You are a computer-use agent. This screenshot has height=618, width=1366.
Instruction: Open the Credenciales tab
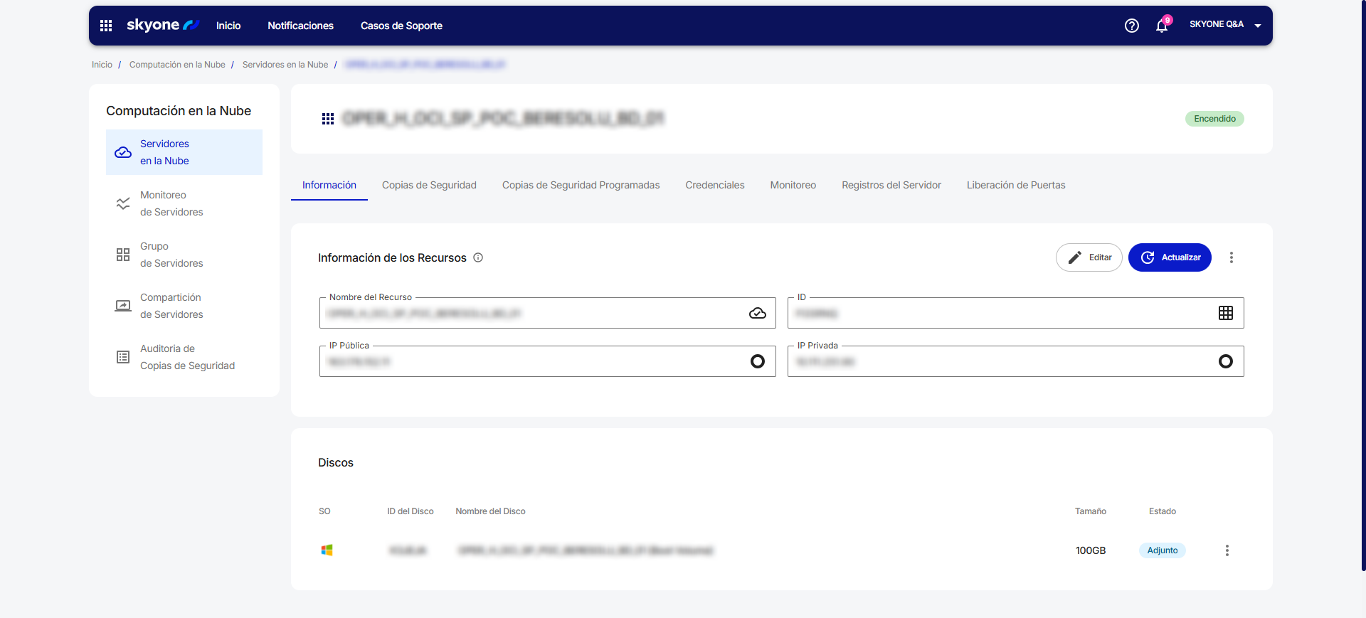click(x=714, y=185)
